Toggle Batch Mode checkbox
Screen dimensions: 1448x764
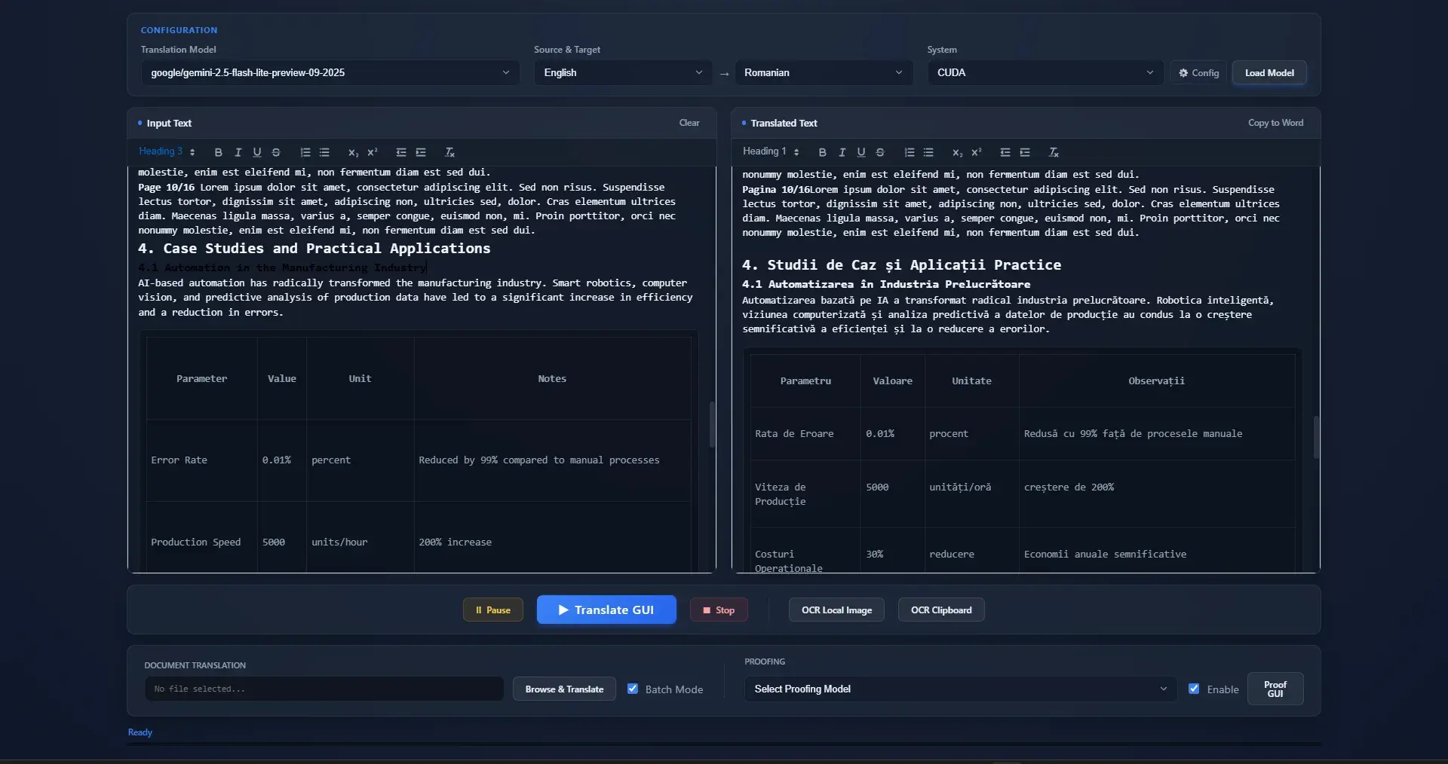(633, 689)
